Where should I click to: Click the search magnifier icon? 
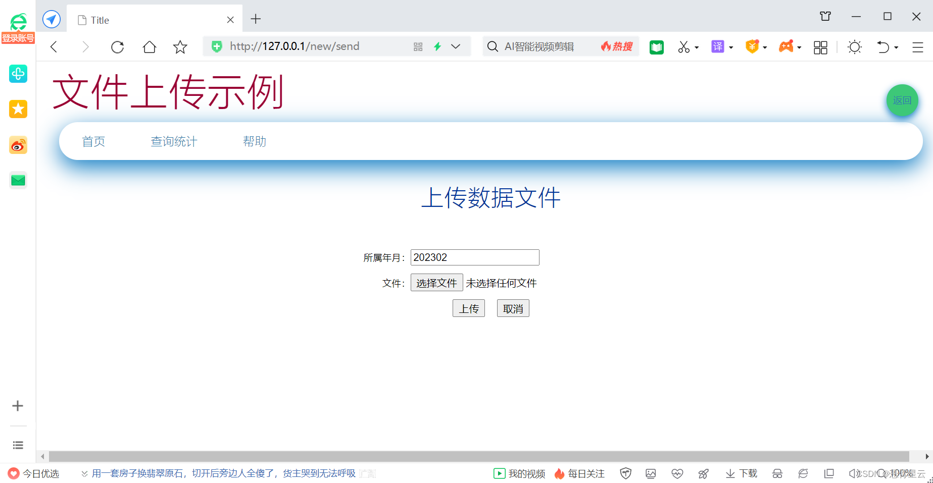coord(493,46)
